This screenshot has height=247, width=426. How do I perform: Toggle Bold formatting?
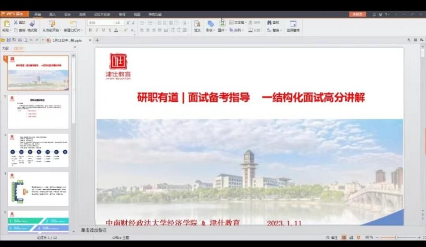pos(90,30)
